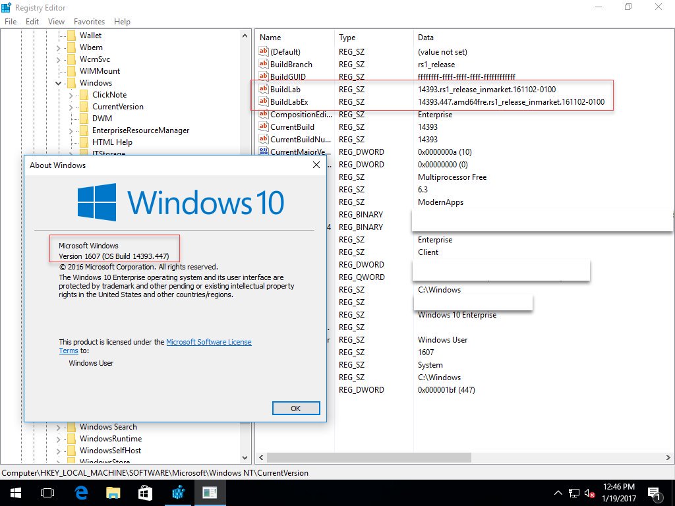The image size is (675, 506).
Task: Select the Wallet folder icon
Action: (x=71, y=36)
